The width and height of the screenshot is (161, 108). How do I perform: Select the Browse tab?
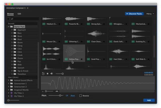tap(10, 14)
